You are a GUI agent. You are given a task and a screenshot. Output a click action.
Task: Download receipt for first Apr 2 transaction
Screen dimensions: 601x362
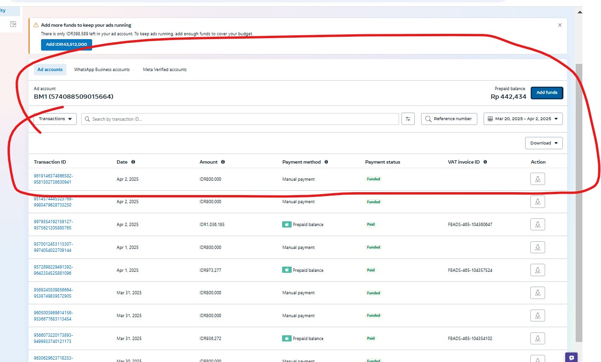[538, 179]
